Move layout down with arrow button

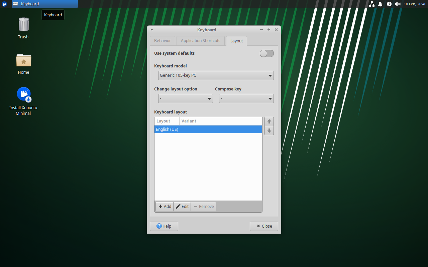click(x=269, y=130)
